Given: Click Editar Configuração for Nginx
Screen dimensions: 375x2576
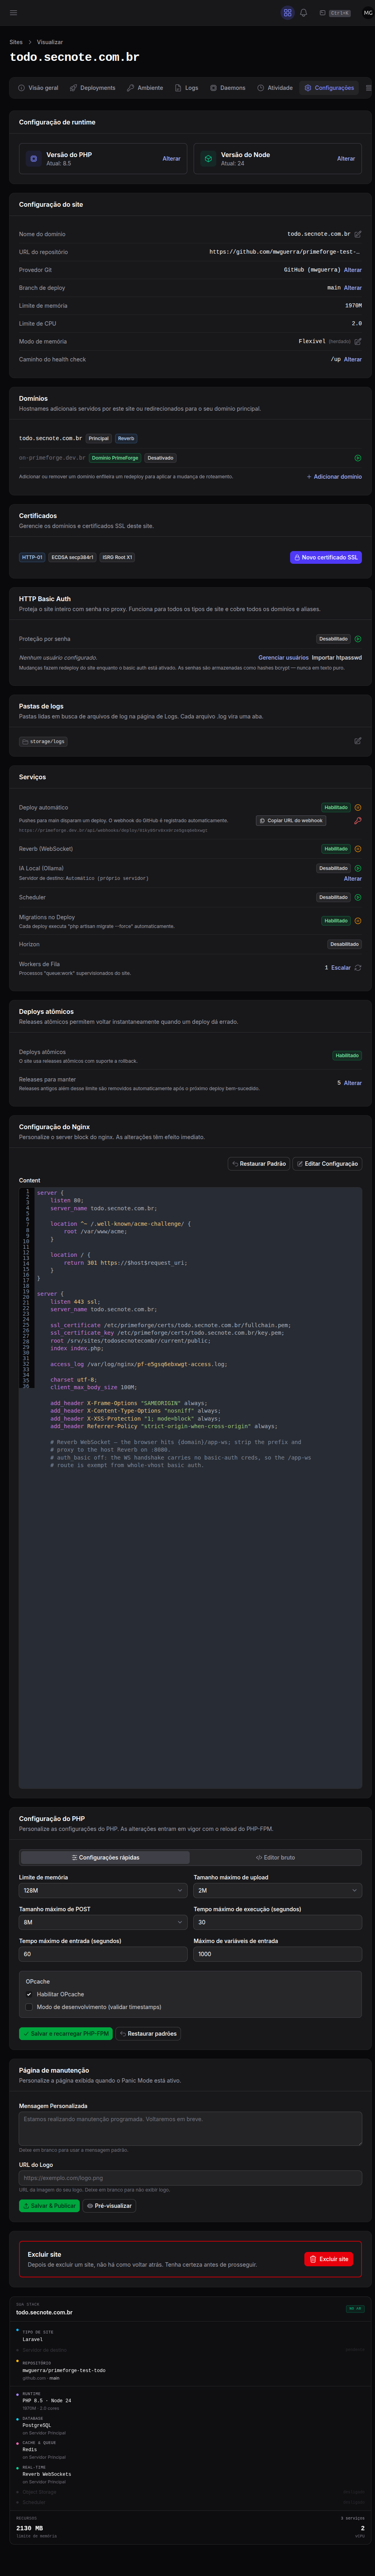Looking at the screenshot, I should point(327,1164).
